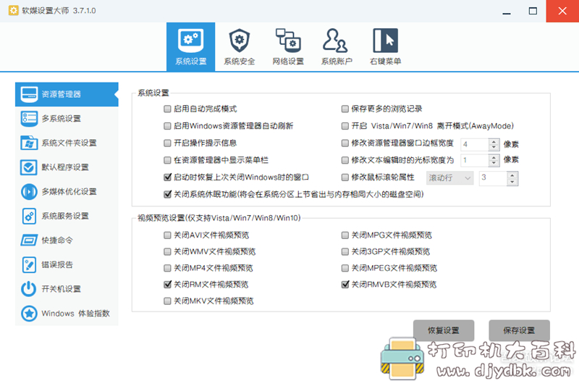Open the 右键菜单 cursor icon
The width and height of the screenshot is (579, 381).
click(385, 41)
